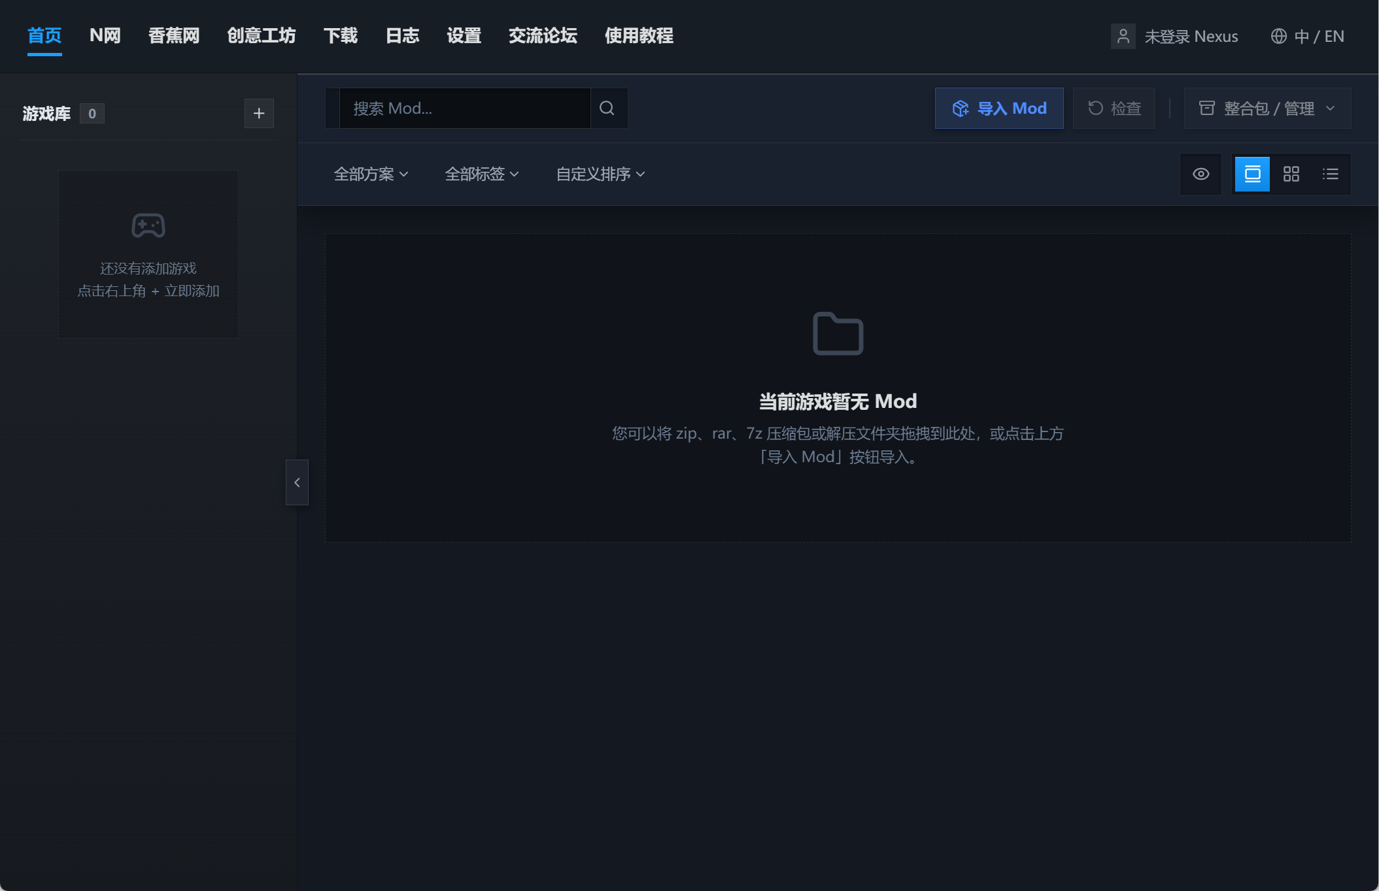Open the 使用教程 tab
The width and height of the screenshot is (1379, 891).
[639, 36]
